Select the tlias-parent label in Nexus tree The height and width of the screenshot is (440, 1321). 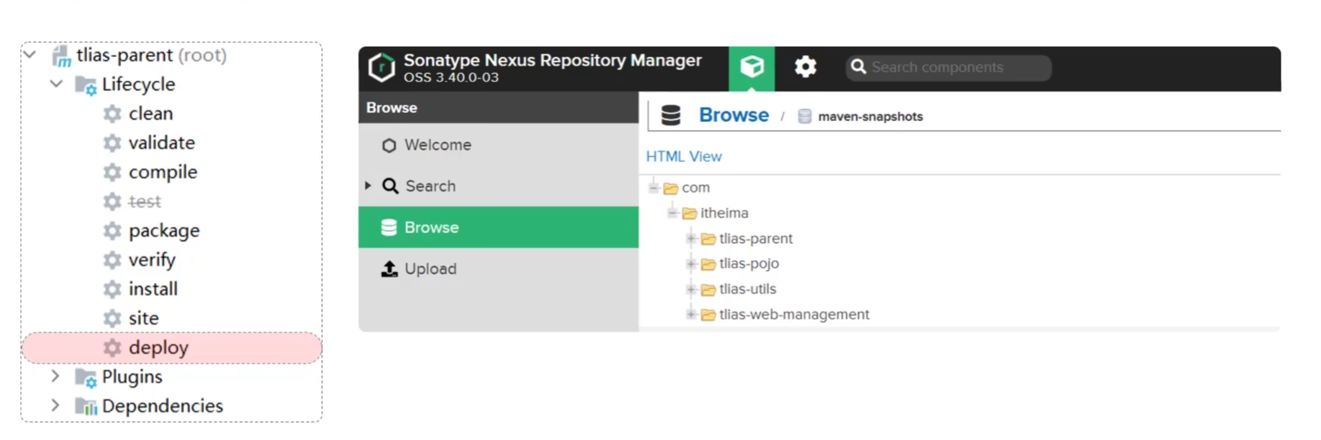[756, 239]
